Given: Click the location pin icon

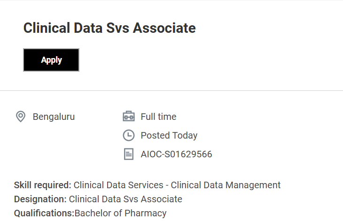Looking at the screenshot, I should point(20,117).
